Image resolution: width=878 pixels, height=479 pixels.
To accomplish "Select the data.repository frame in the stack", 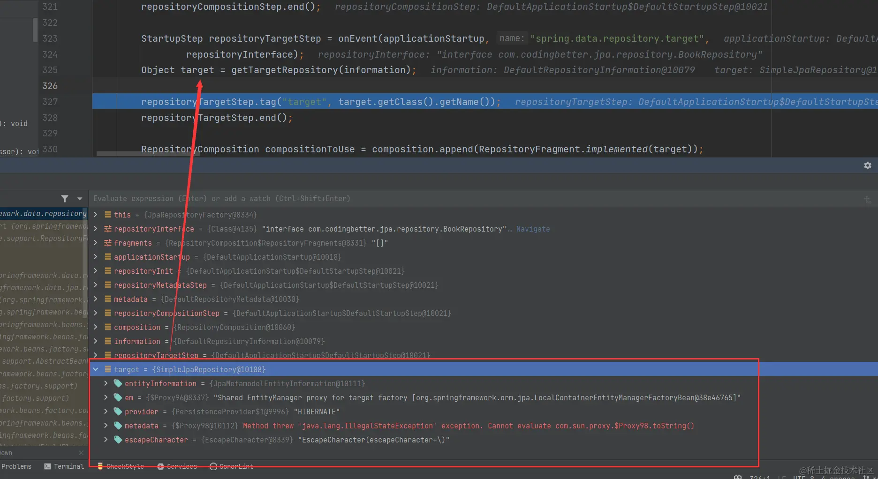I will [44, 213].
